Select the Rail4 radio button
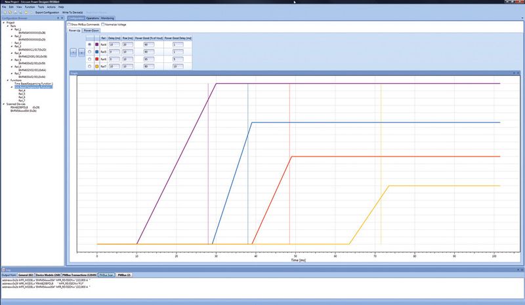 coord(89,45)
